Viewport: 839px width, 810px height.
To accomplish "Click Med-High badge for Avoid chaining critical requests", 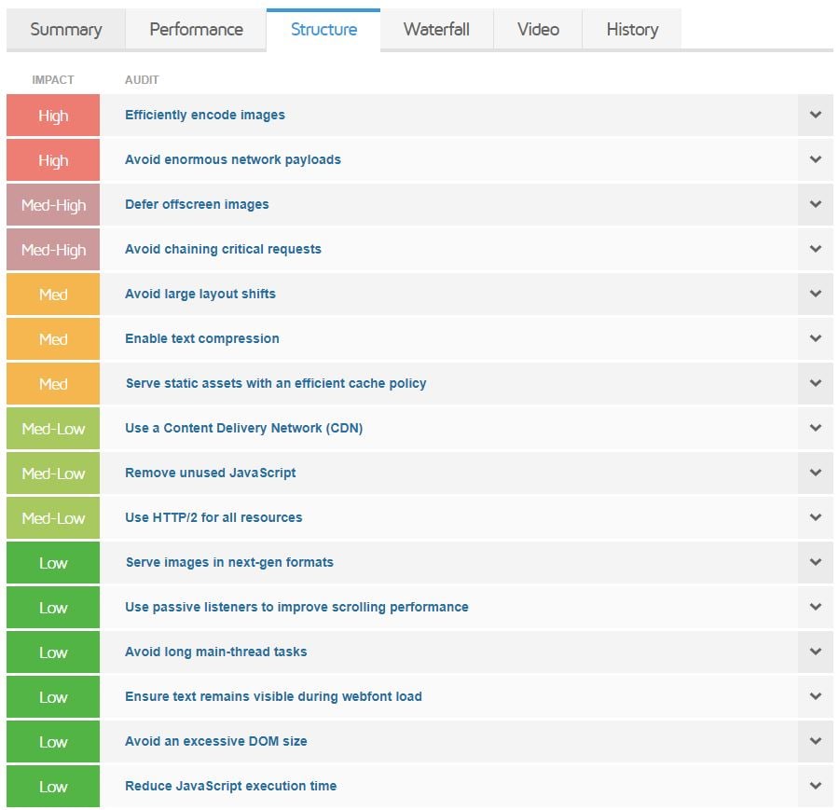I will pyautogui.click(x=53, y=249).
